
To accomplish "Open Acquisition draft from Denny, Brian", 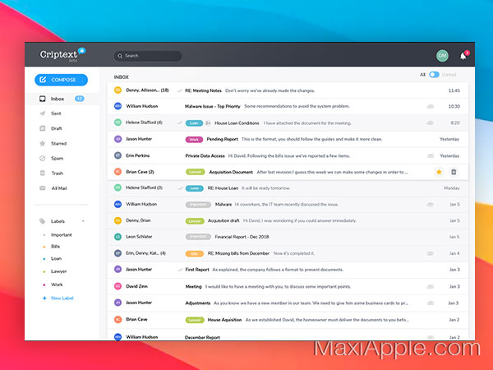I will pyautogui.click(x=288, y=220).
